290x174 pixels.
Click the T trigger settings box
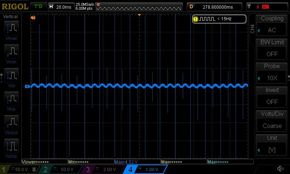pos(267,7)
